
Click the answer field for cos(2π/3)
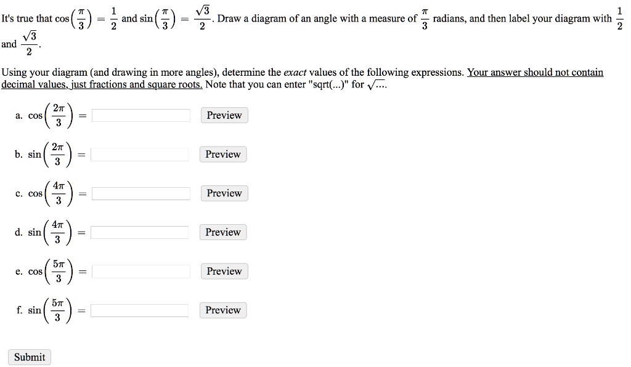coord(141,116)
